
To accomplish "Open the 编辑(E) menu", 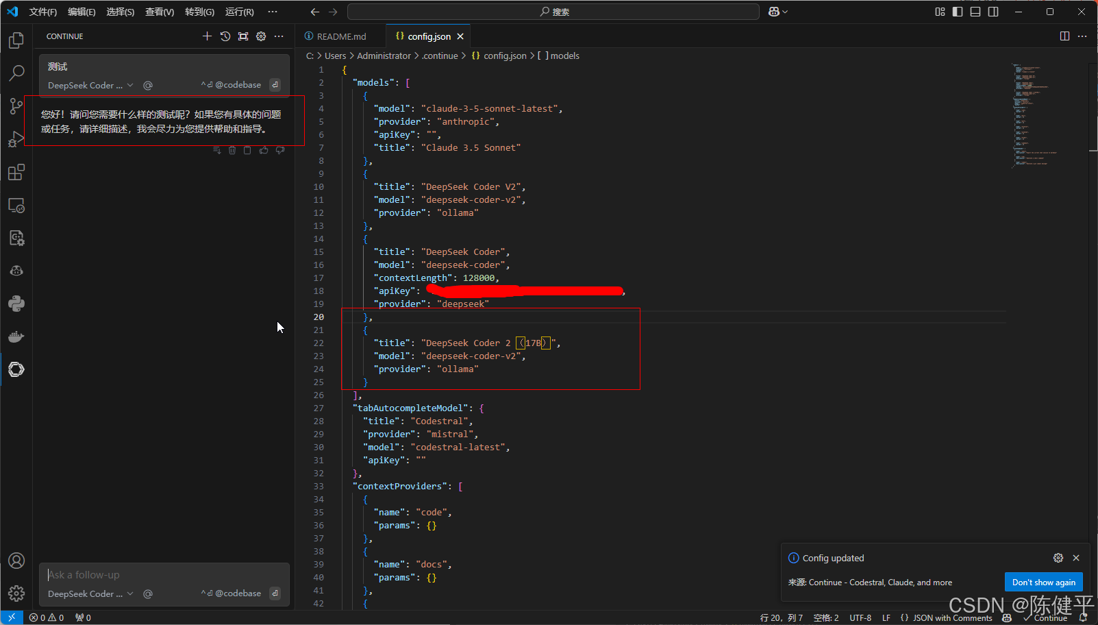I will coord(82,12).
